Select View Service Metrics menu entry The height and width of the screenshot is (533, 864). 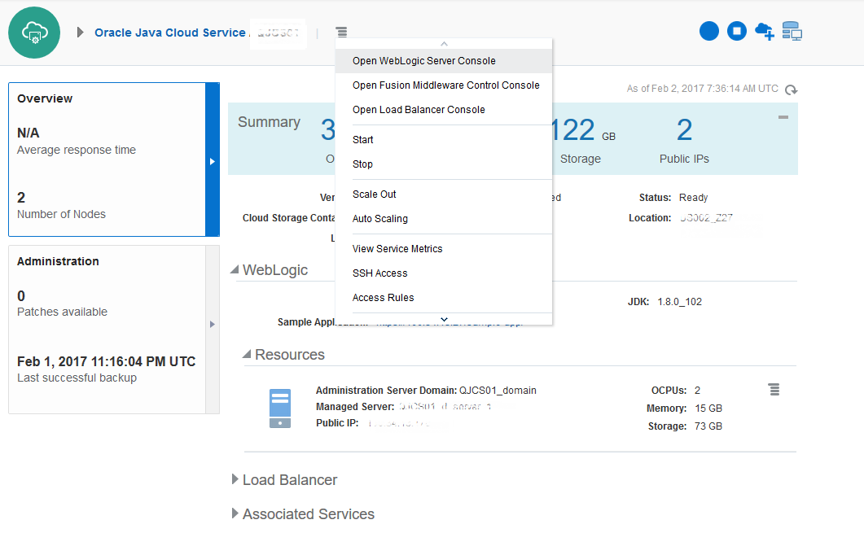pyautogui.click(x=444, y=249)
